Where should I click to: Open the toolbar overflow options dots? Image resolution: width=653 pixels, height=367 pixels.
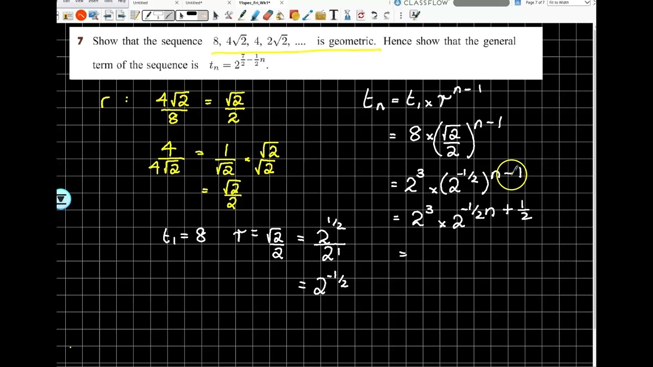coord(401,16)
